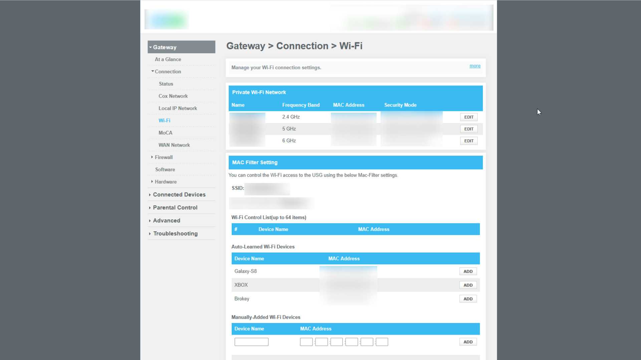Click the XBOX device name

click(241, 285)
